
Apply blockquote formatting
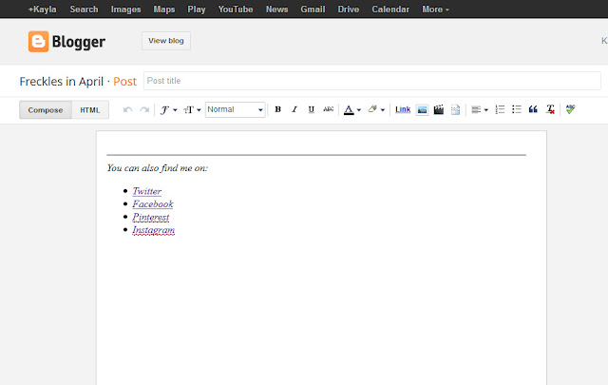533,109
